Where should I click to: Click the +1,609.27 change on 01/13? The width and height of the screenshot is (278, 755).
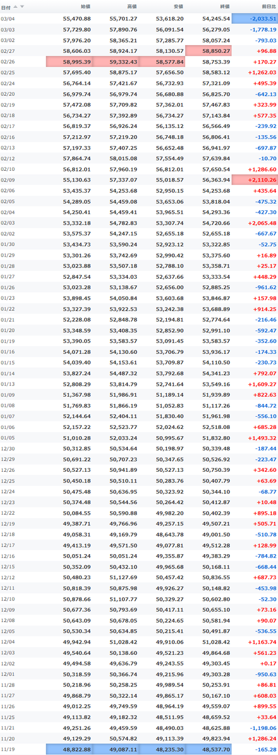click(x=261, y=384)
